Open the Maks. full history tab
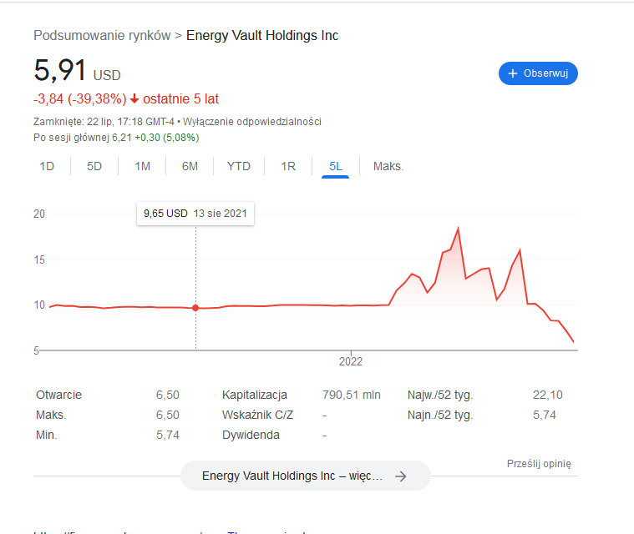The width and height of the screenshot is (634, 534). [388, 166]
